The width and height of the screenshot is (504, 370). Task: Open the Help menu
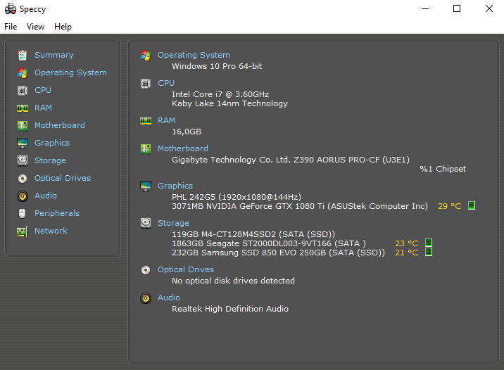[63, 27]
